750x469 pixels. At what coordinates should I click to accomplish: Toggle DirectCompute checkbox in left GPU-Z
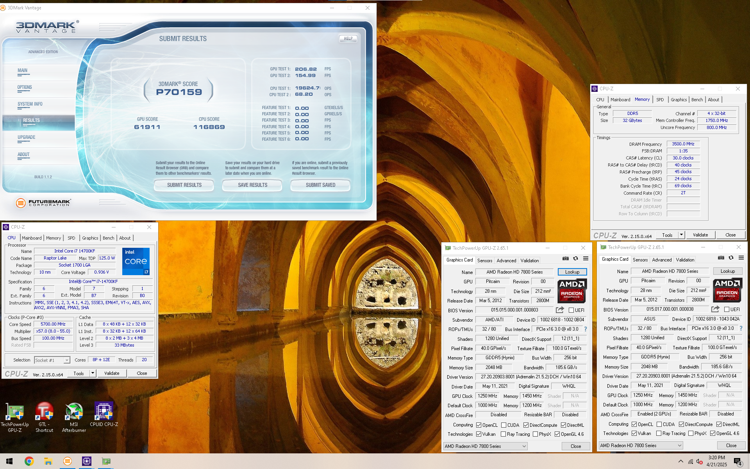tap(526, 425)
